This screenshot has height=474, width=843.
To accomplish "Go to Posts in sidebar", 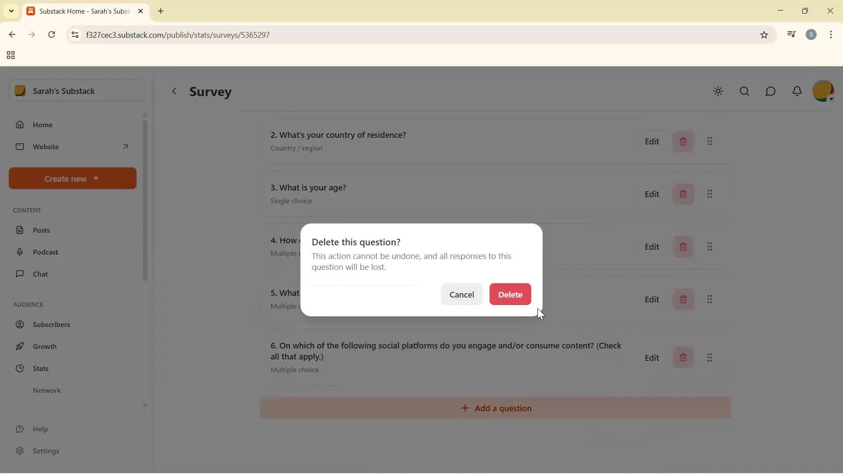I will pos(41,230).
